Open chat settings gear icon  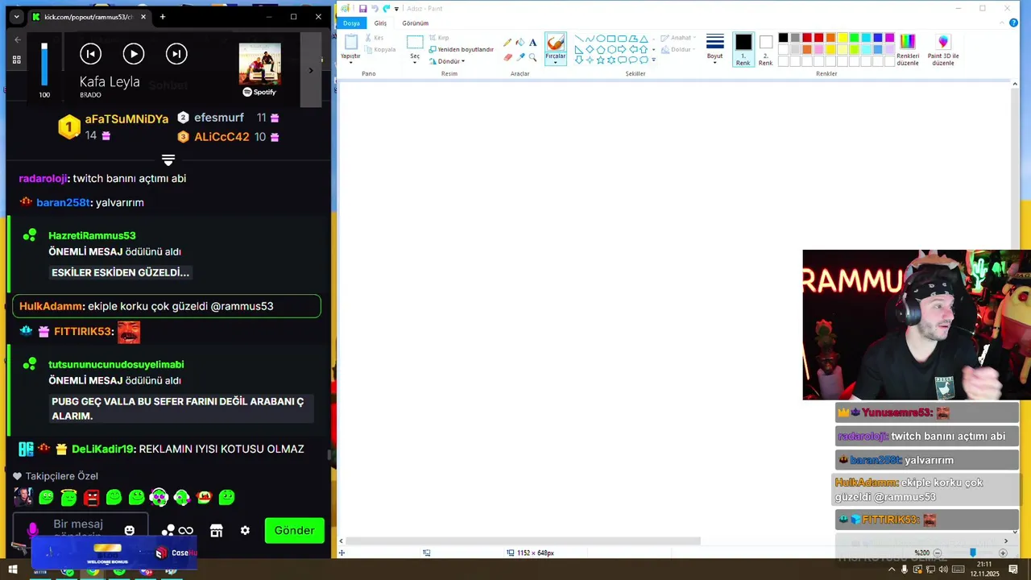click(245, 530)
